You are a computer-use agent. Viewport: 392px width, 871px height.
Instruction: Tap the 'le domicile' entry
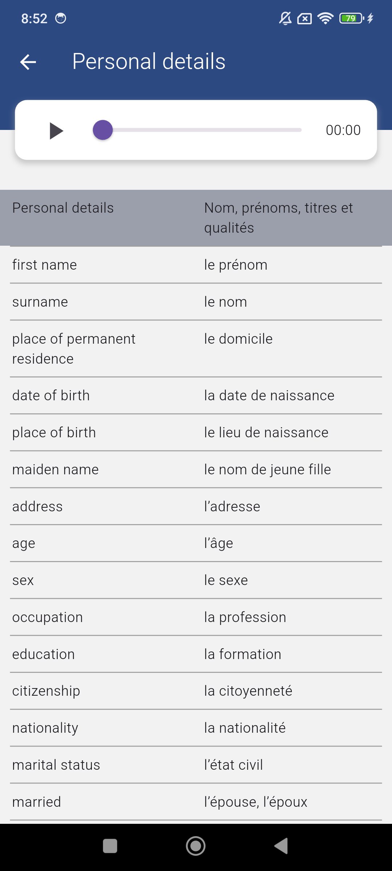click(238, 339)
